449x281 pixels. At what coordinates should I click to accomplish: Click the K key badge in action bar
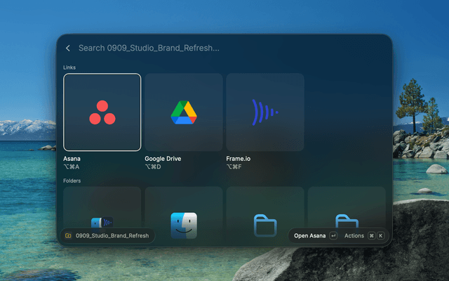(380, 236)
